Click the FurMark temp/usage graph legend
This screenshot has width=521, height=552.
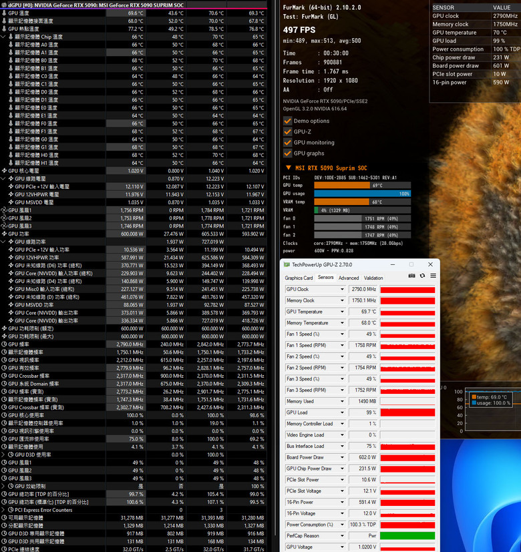tap(492, 400)
